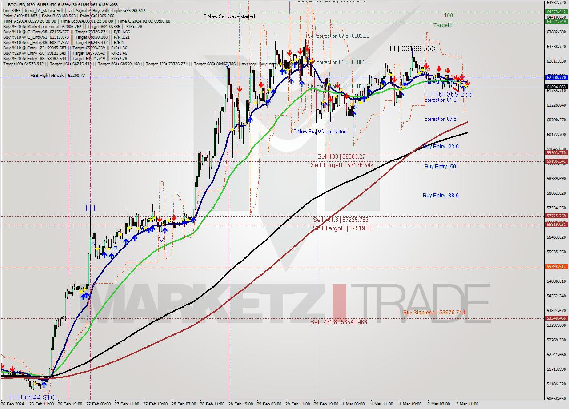Click the '1 Mar 03:00' time axis label
569x409 pixels.
click(x=353, y=404)
